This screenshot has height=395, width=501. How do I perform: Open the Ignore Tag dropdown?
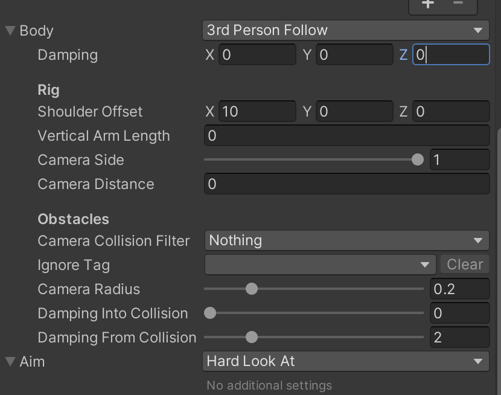click(x=320, y=265)
